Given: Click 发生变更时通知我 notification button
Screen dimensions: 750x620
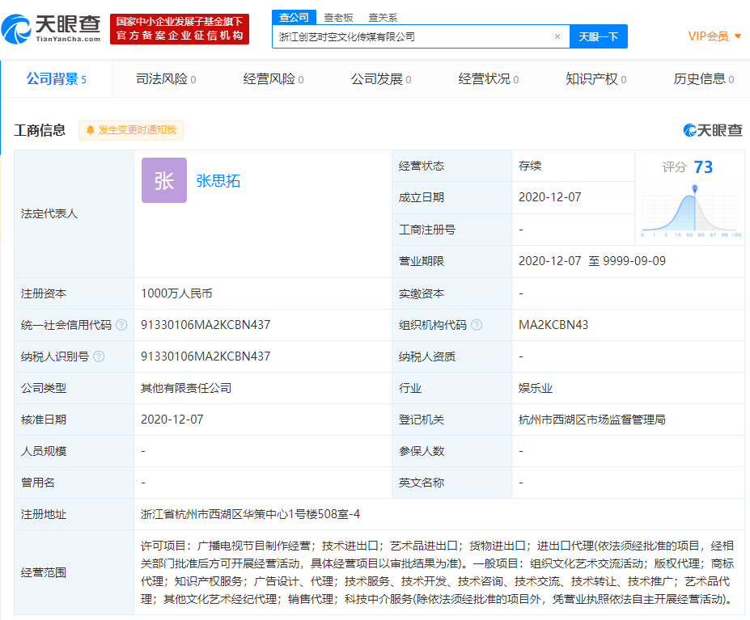Looking at the screenshot, I should (131, 130).
